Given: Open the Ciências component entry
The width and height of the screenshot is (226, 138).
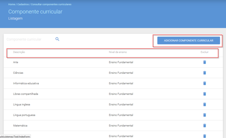Looking at the screenshot, I should pos(18,73).
